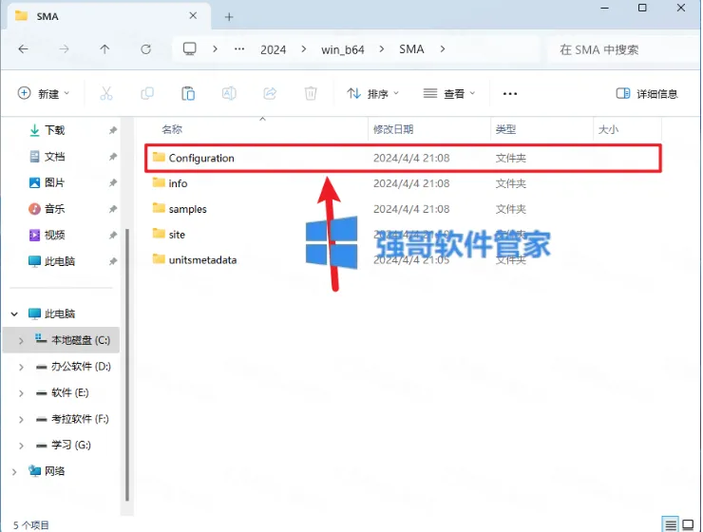Select the info folder

point(403,183)
